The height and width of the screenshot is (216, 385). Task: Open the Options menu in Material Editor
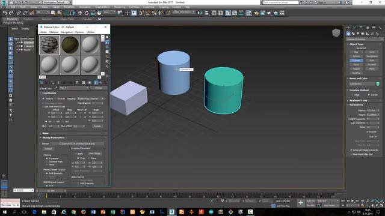point(79,32)
